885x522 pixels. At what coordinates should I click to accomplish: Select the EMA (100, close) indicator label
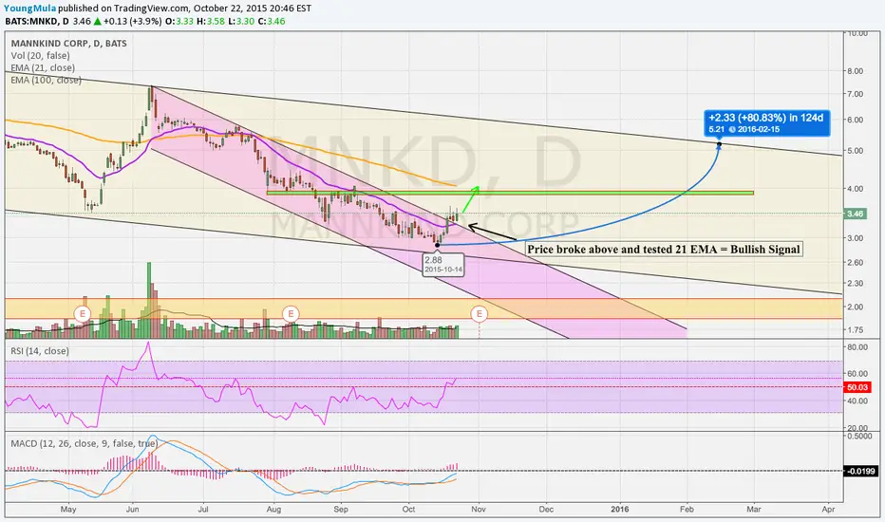coord(46,80)
